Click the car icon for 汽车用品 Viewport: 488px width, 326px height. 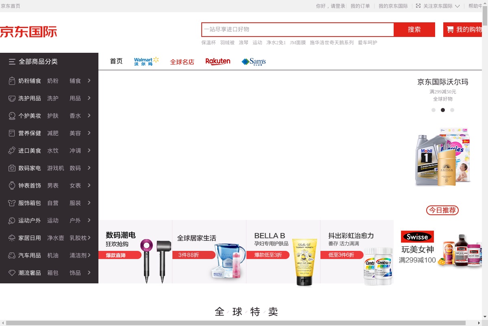12,255
